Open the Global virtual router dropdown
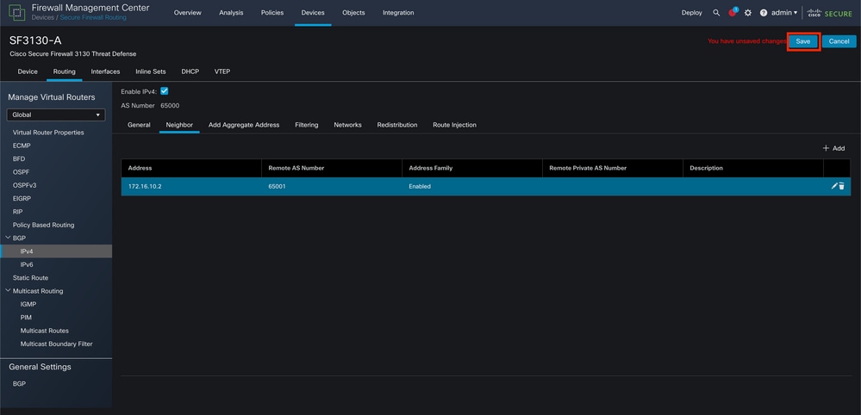861x415 pixels. 56,115
